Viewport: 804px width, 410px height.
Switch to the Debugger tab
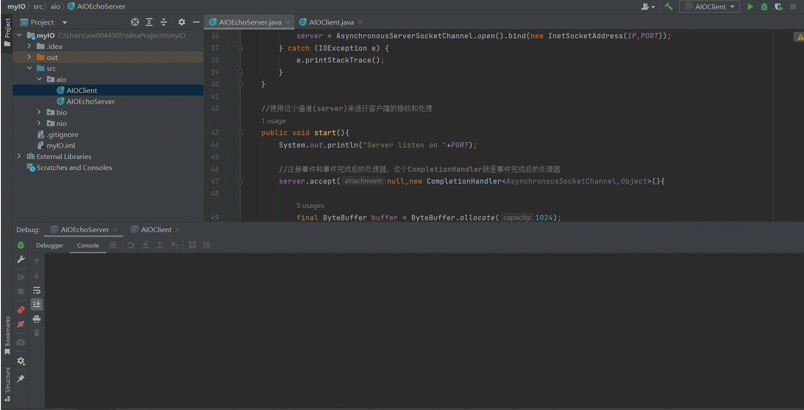[49, 245]
